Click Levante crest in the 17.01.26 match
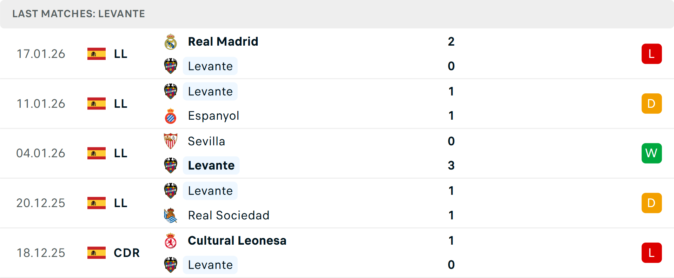 (171, 66)
